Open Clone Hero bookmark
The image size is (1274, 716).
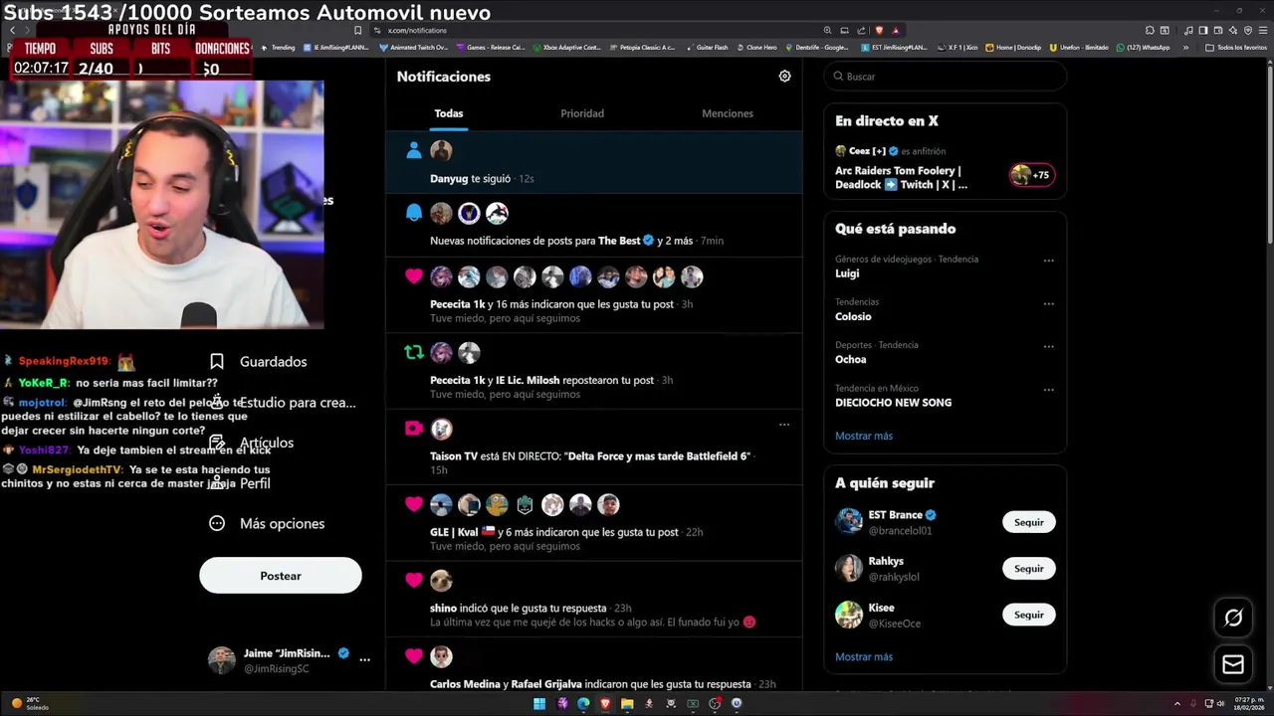[x=756, y=48]
